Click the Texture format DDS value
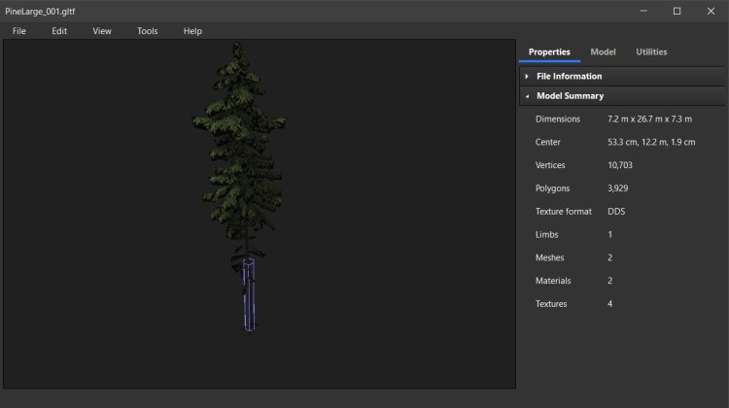 tap(616, 211)
